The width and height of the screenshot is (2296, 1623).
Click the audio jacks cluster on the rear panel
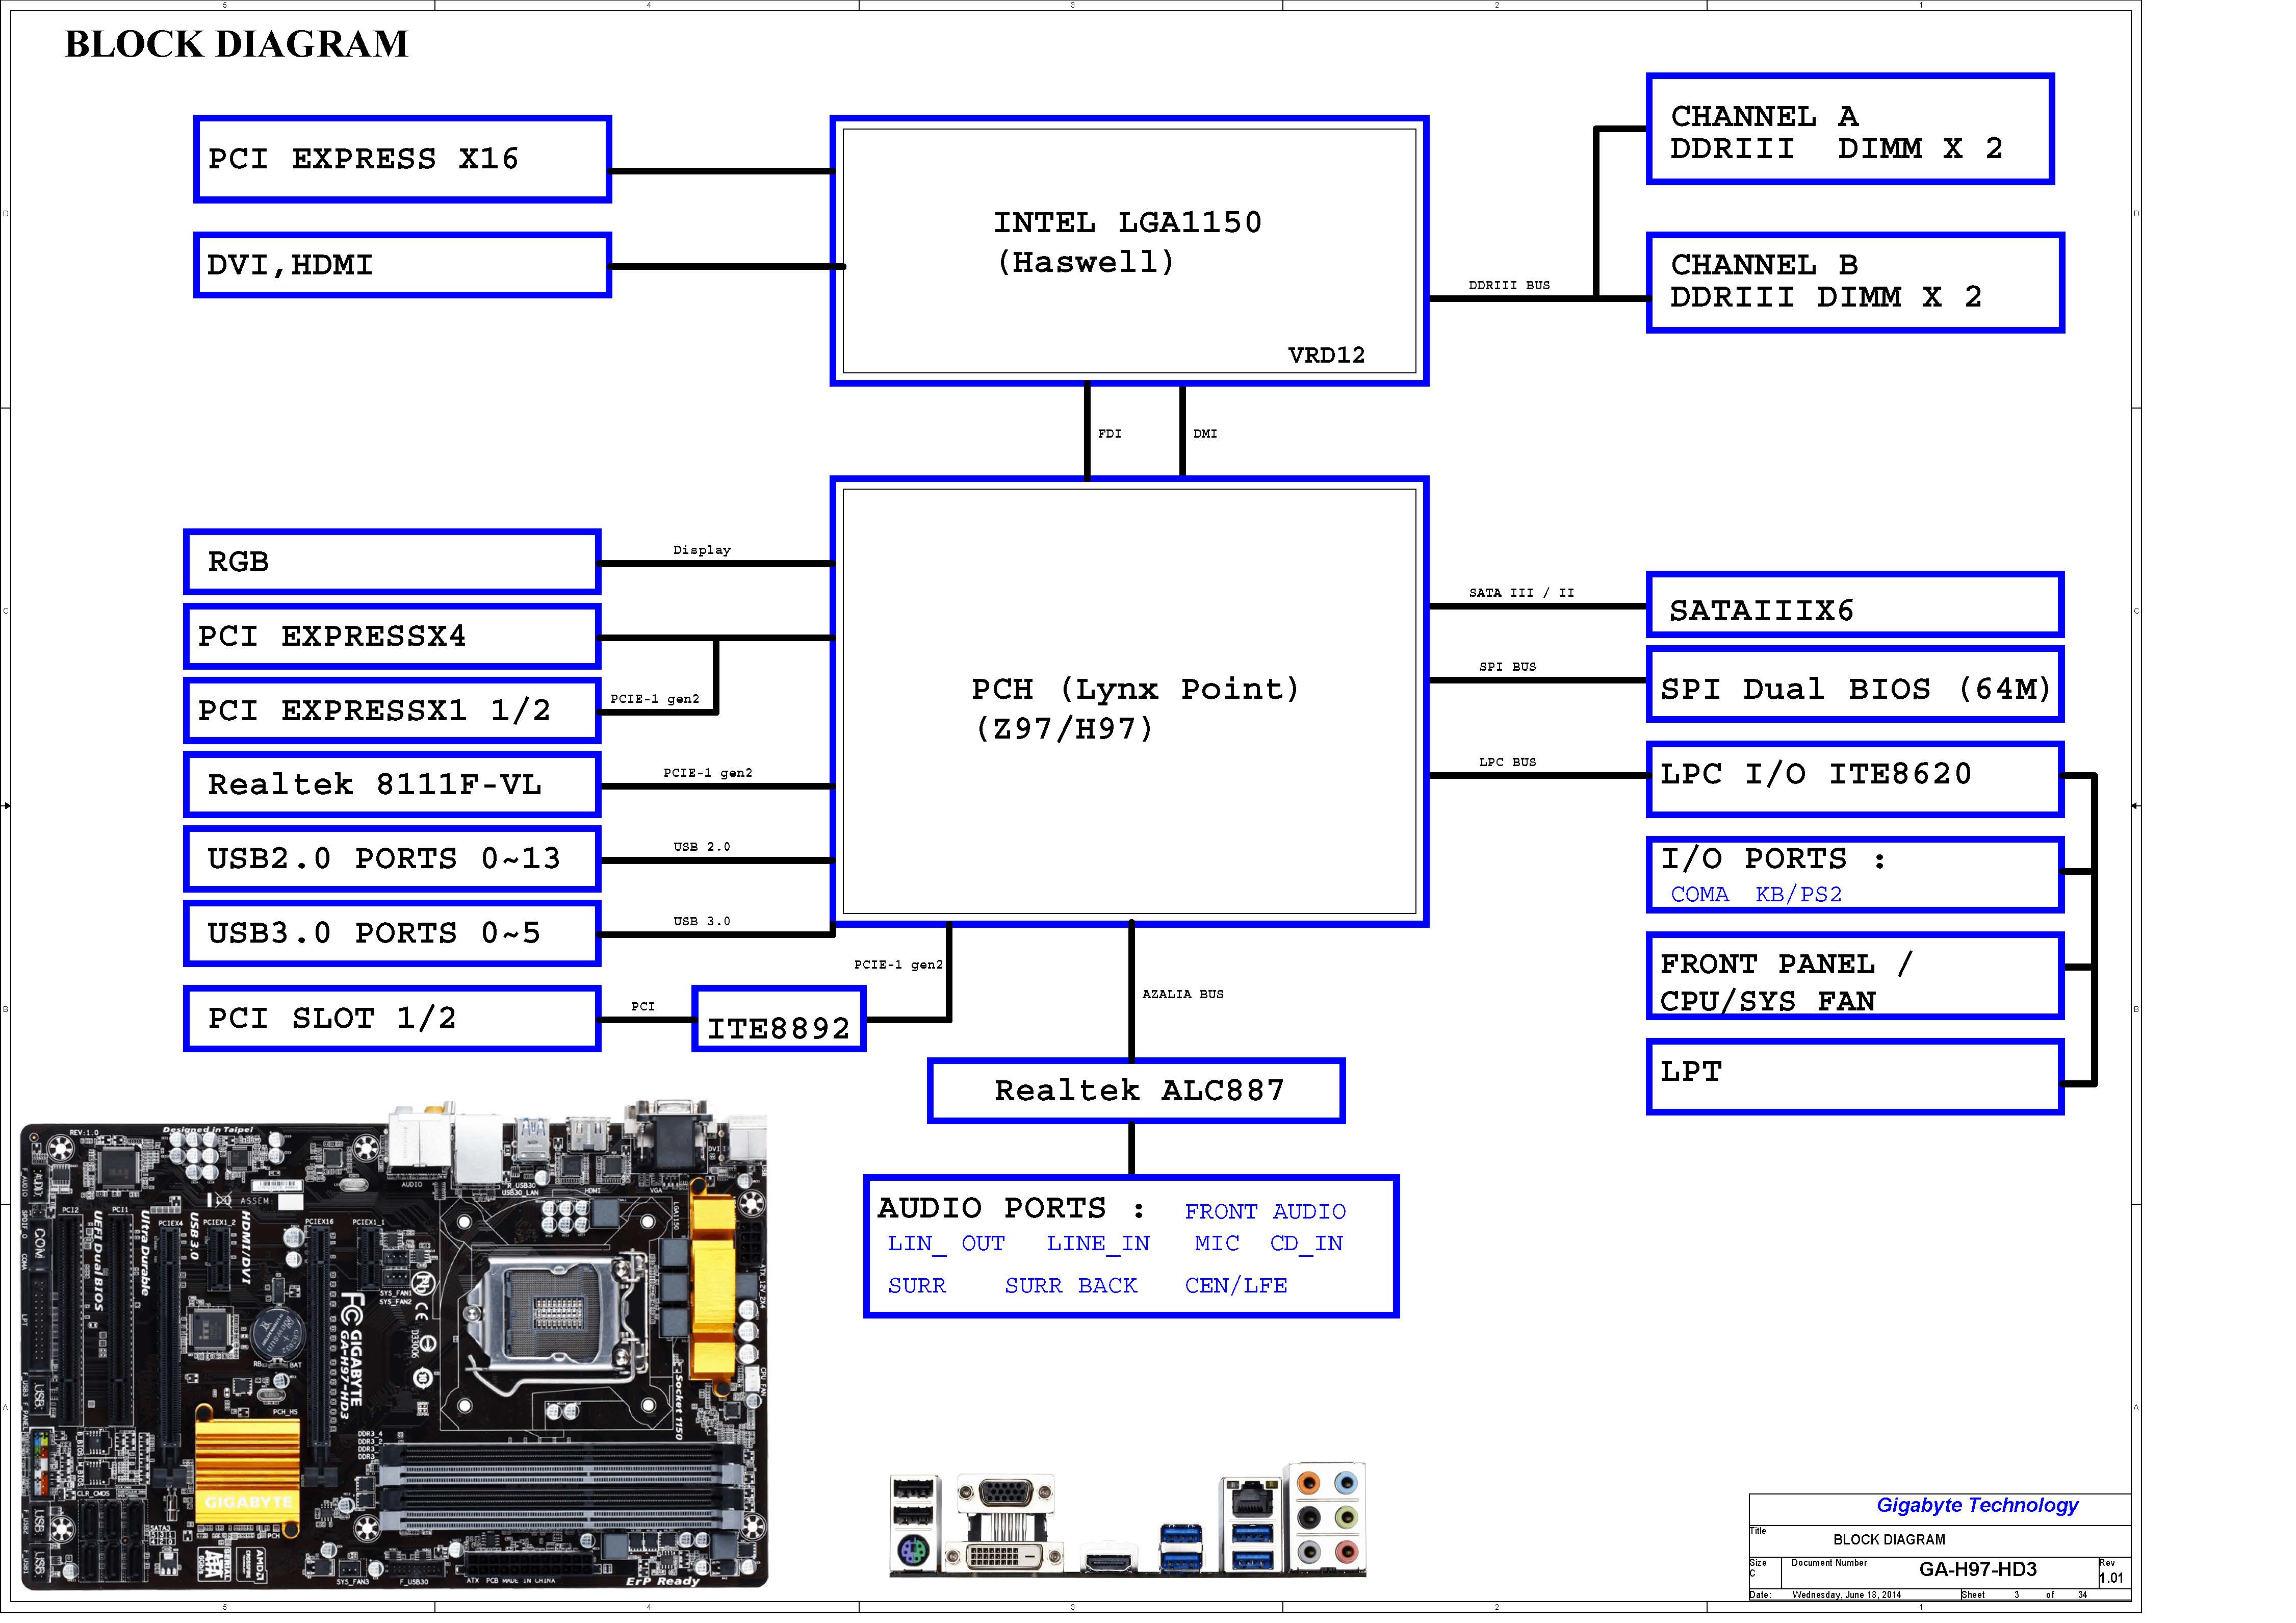[1328, 1517]
